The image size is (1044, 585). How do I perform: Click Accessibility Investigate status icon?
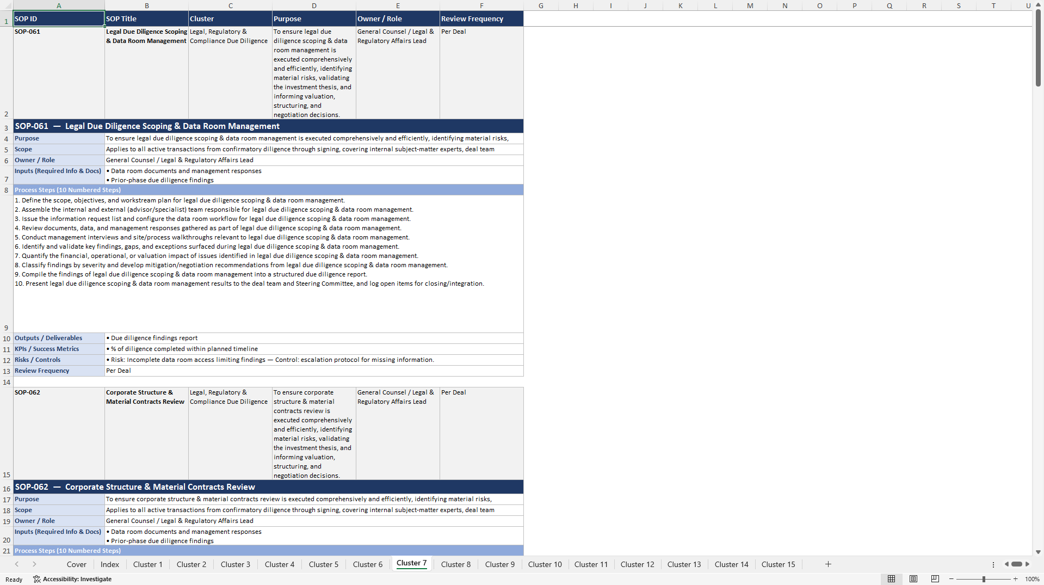72,579
